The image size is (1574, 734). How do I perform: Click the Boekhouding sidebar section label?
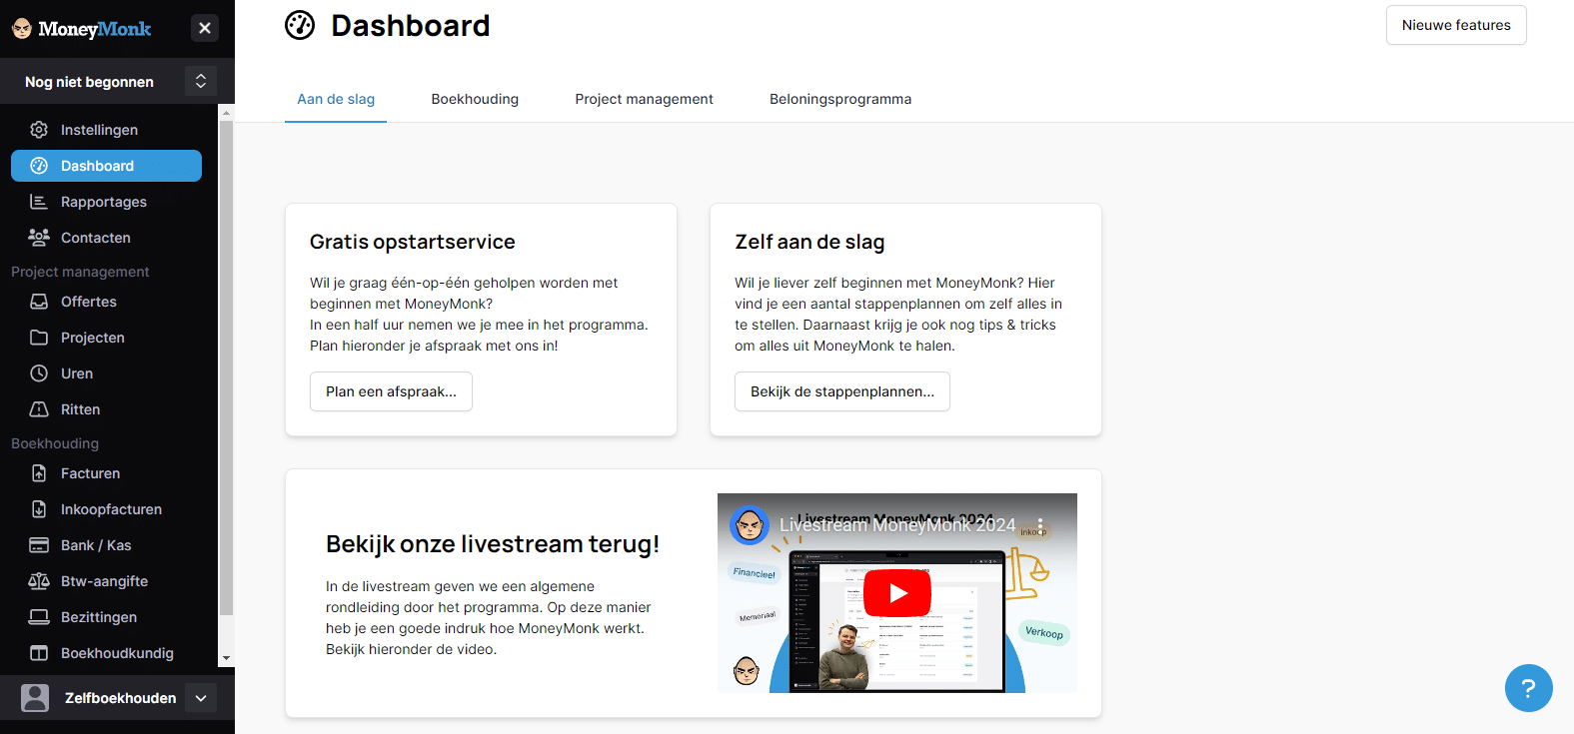coord(55,443)
